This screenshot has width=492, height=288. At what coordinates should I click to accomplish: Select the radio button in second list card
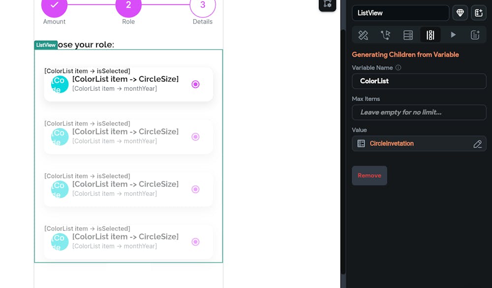point(195,137)
